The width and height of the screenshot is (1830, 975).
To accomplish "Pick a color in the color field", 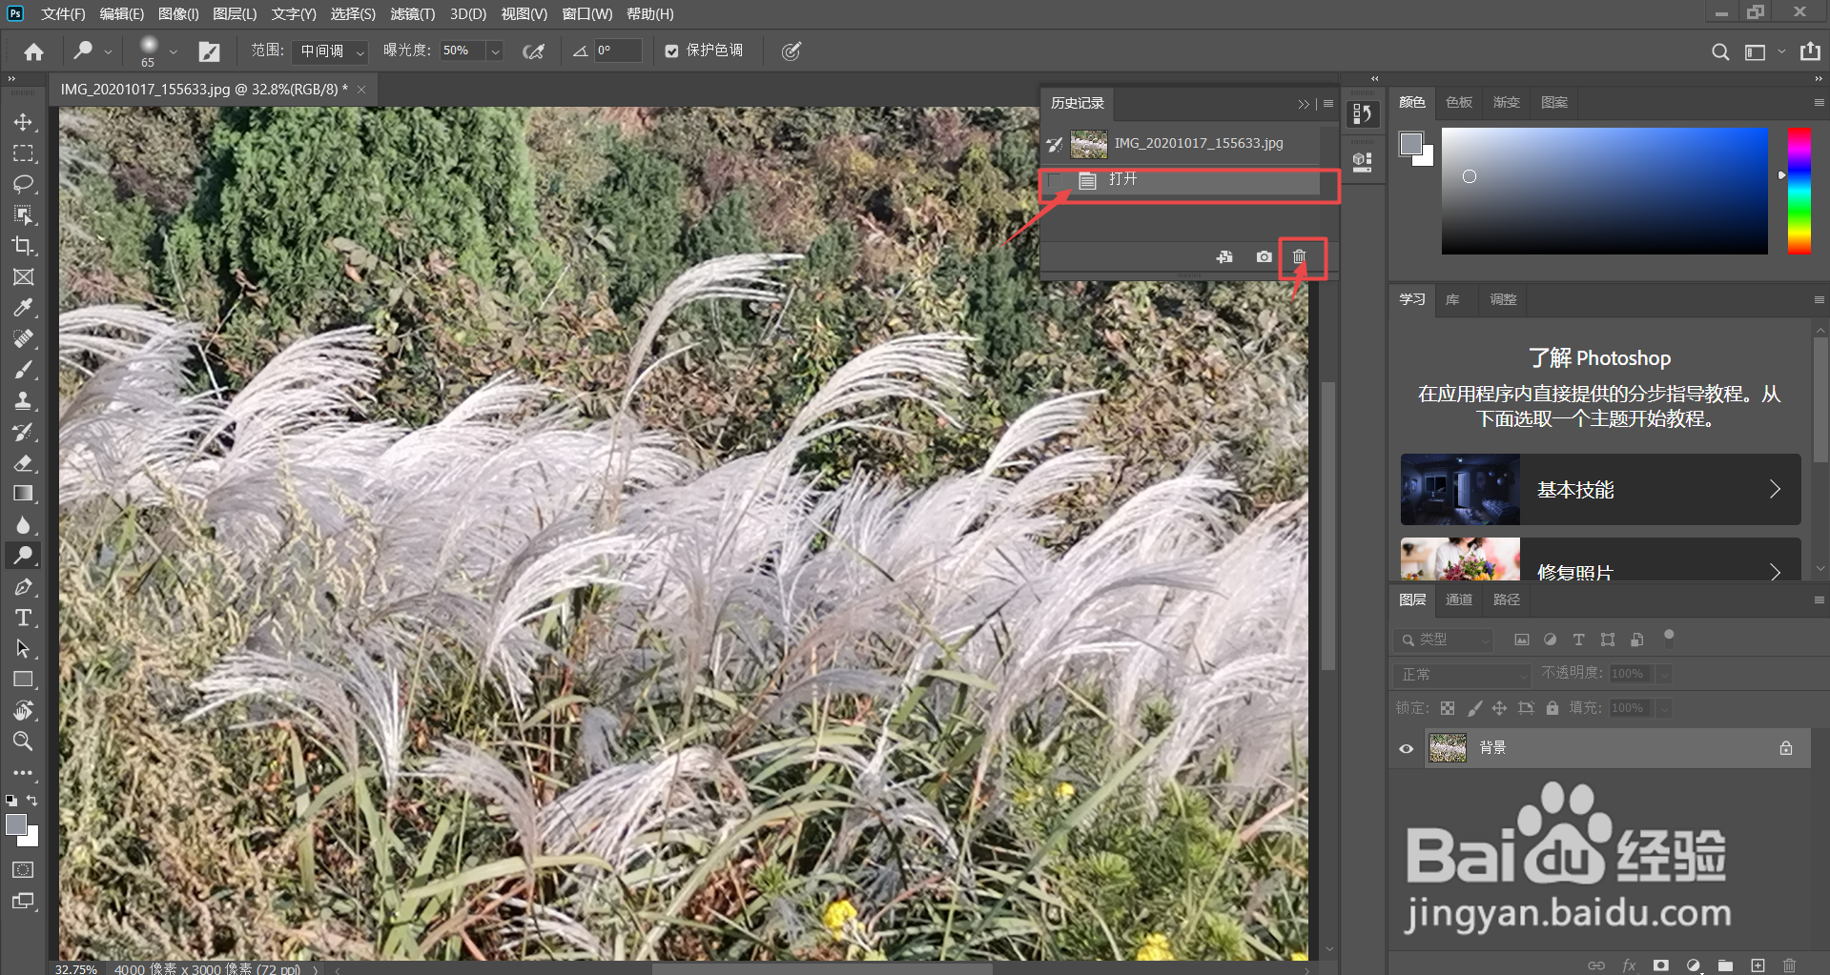I will (x=1604, y=191).
